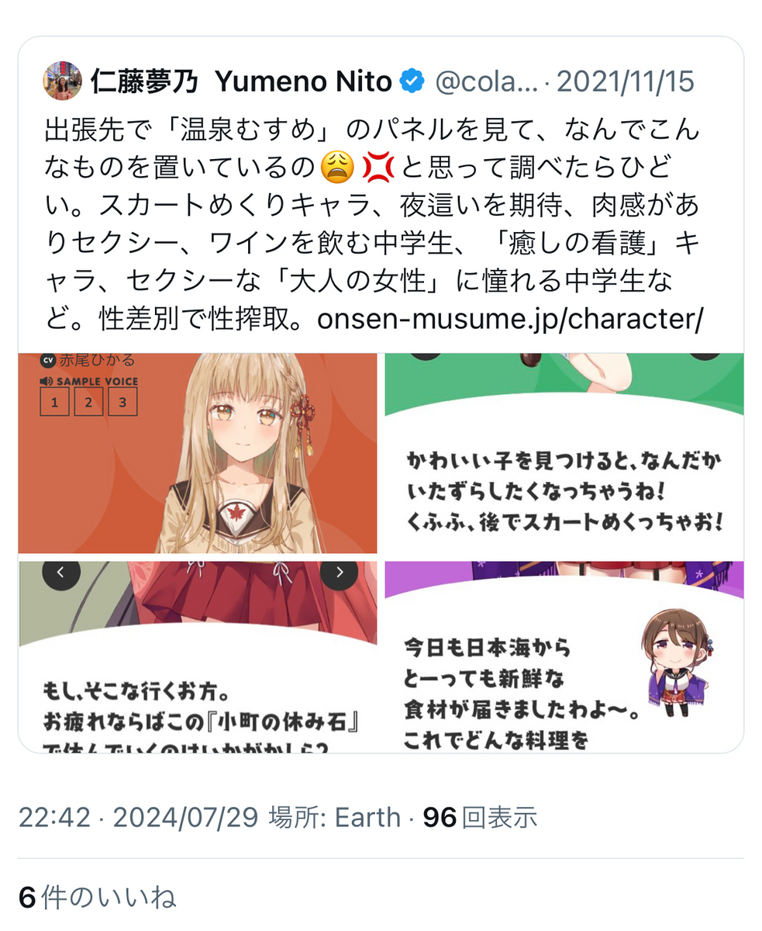This screenshot has height=931, width=762.
Task: Open Yumeno Nito's profile avatar
Action: [x=63, y=81]
